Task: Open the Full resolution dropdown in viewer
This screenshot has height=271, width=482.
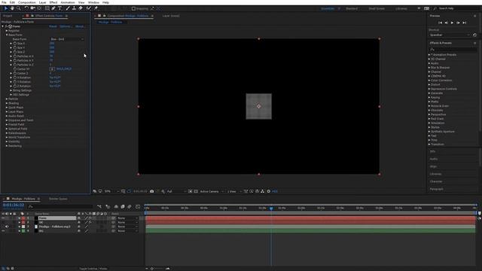Action: pyautogui.click(x=176, y=191)
